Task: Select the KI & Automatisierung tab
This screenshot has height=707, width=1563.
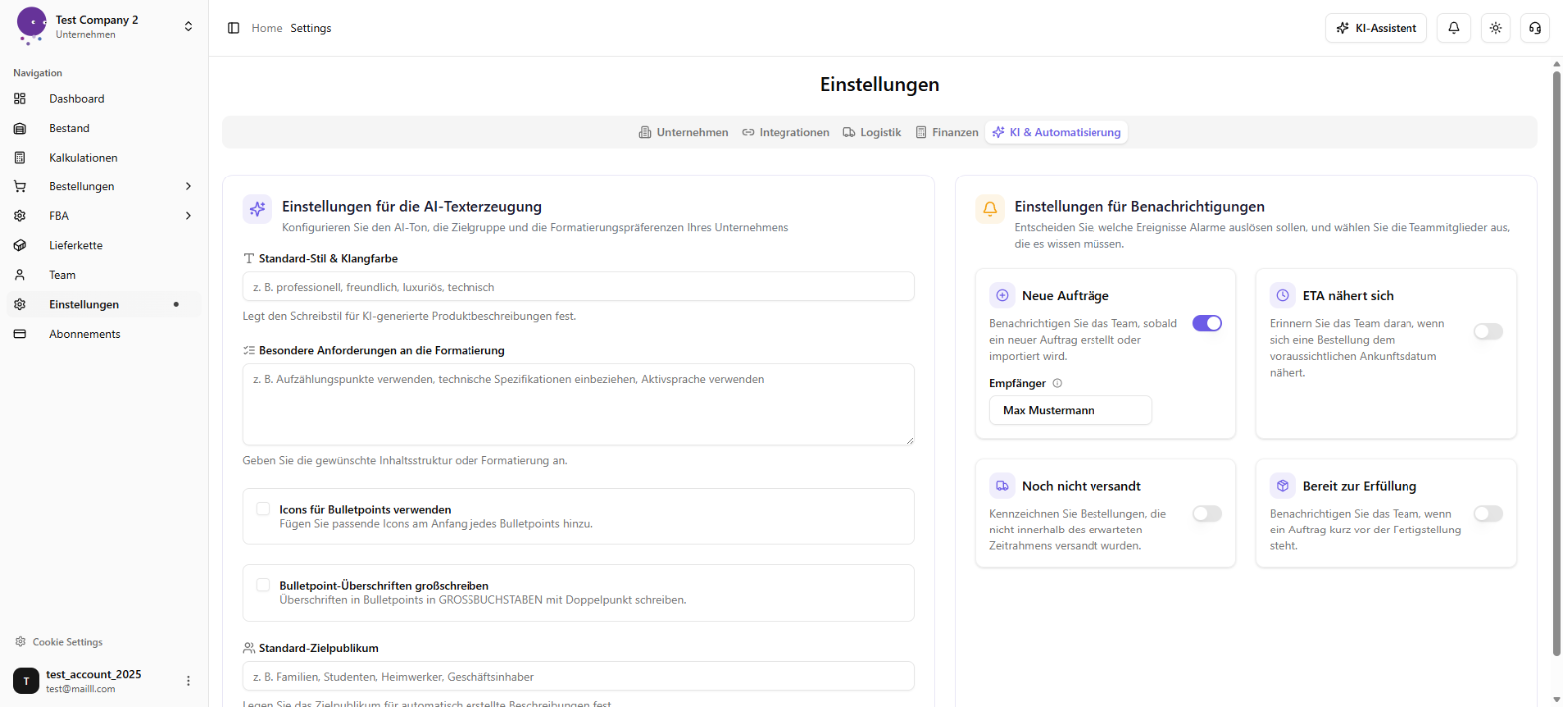Action: pyautogui.click(x=1057, y=132)
